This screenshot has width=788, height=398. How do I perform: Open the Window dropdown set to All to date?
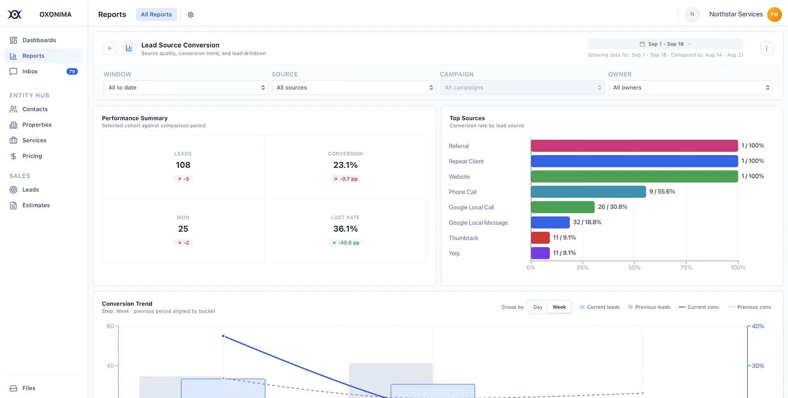(186, 87)
